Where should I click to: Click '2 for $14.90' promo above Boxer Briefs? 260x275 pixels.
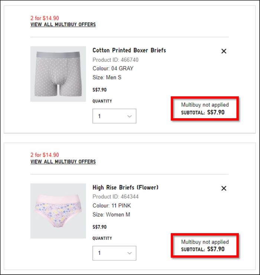click(45, 18)
